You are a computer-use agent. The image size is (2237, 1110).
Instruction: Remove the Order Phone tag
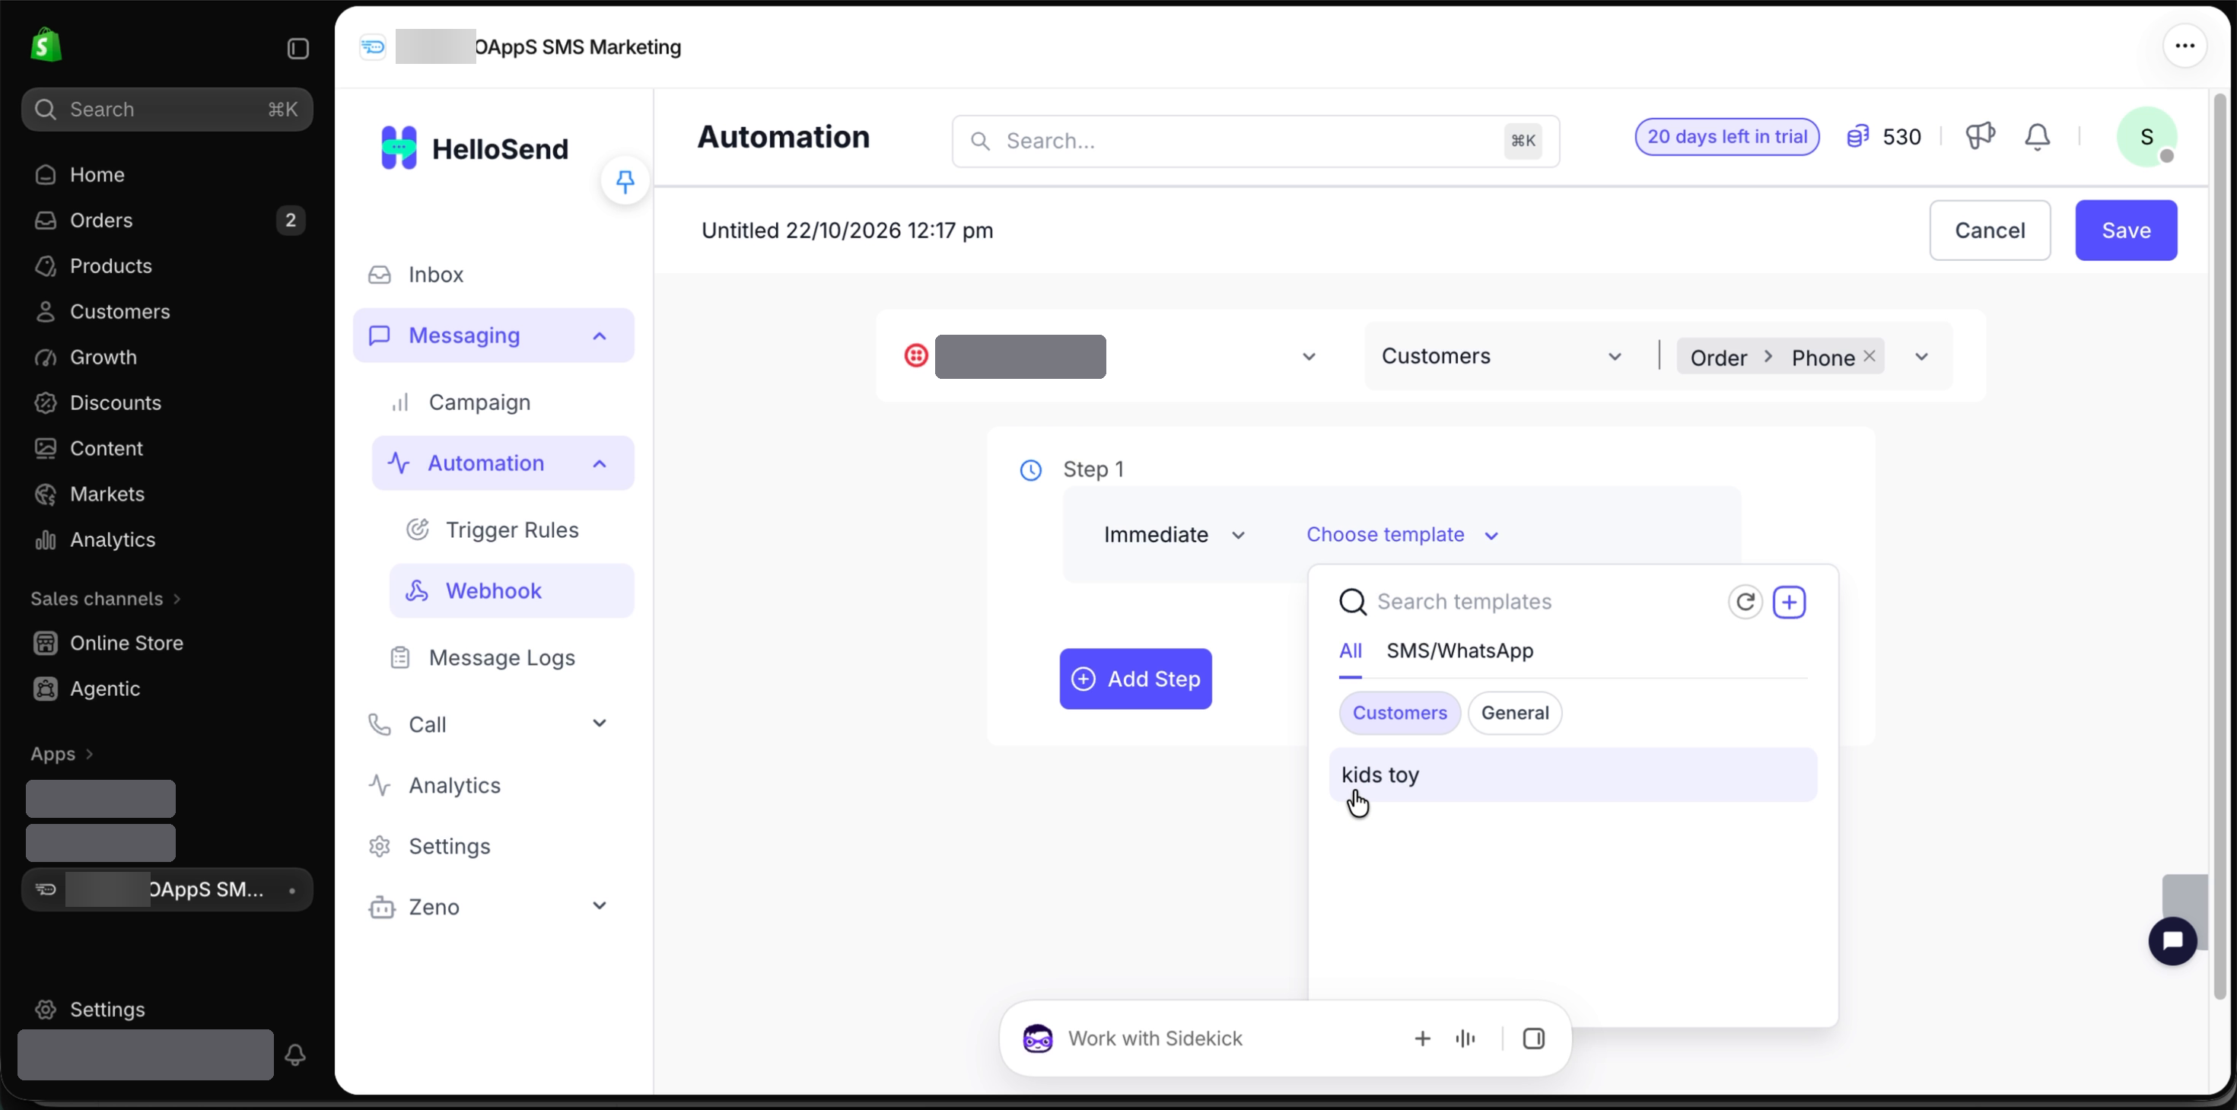point(1869,356)
